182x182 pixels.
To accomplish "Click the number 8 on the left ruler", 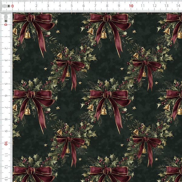I will (x=6, y=119).
